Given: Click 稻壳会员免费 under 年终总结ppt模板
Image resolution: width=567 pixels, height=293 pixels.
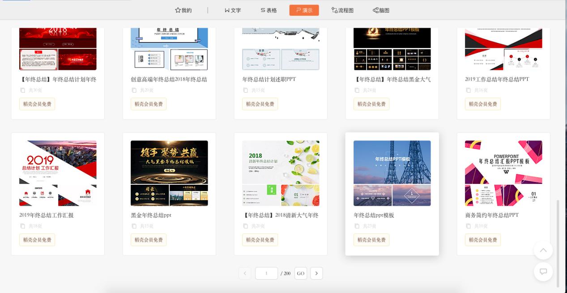Looking at the screenshot, I should pos(371,240).
